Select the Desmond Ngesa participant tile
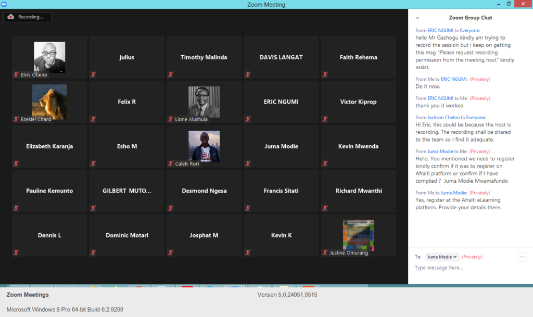533x317 pixels. click(204, 191)
